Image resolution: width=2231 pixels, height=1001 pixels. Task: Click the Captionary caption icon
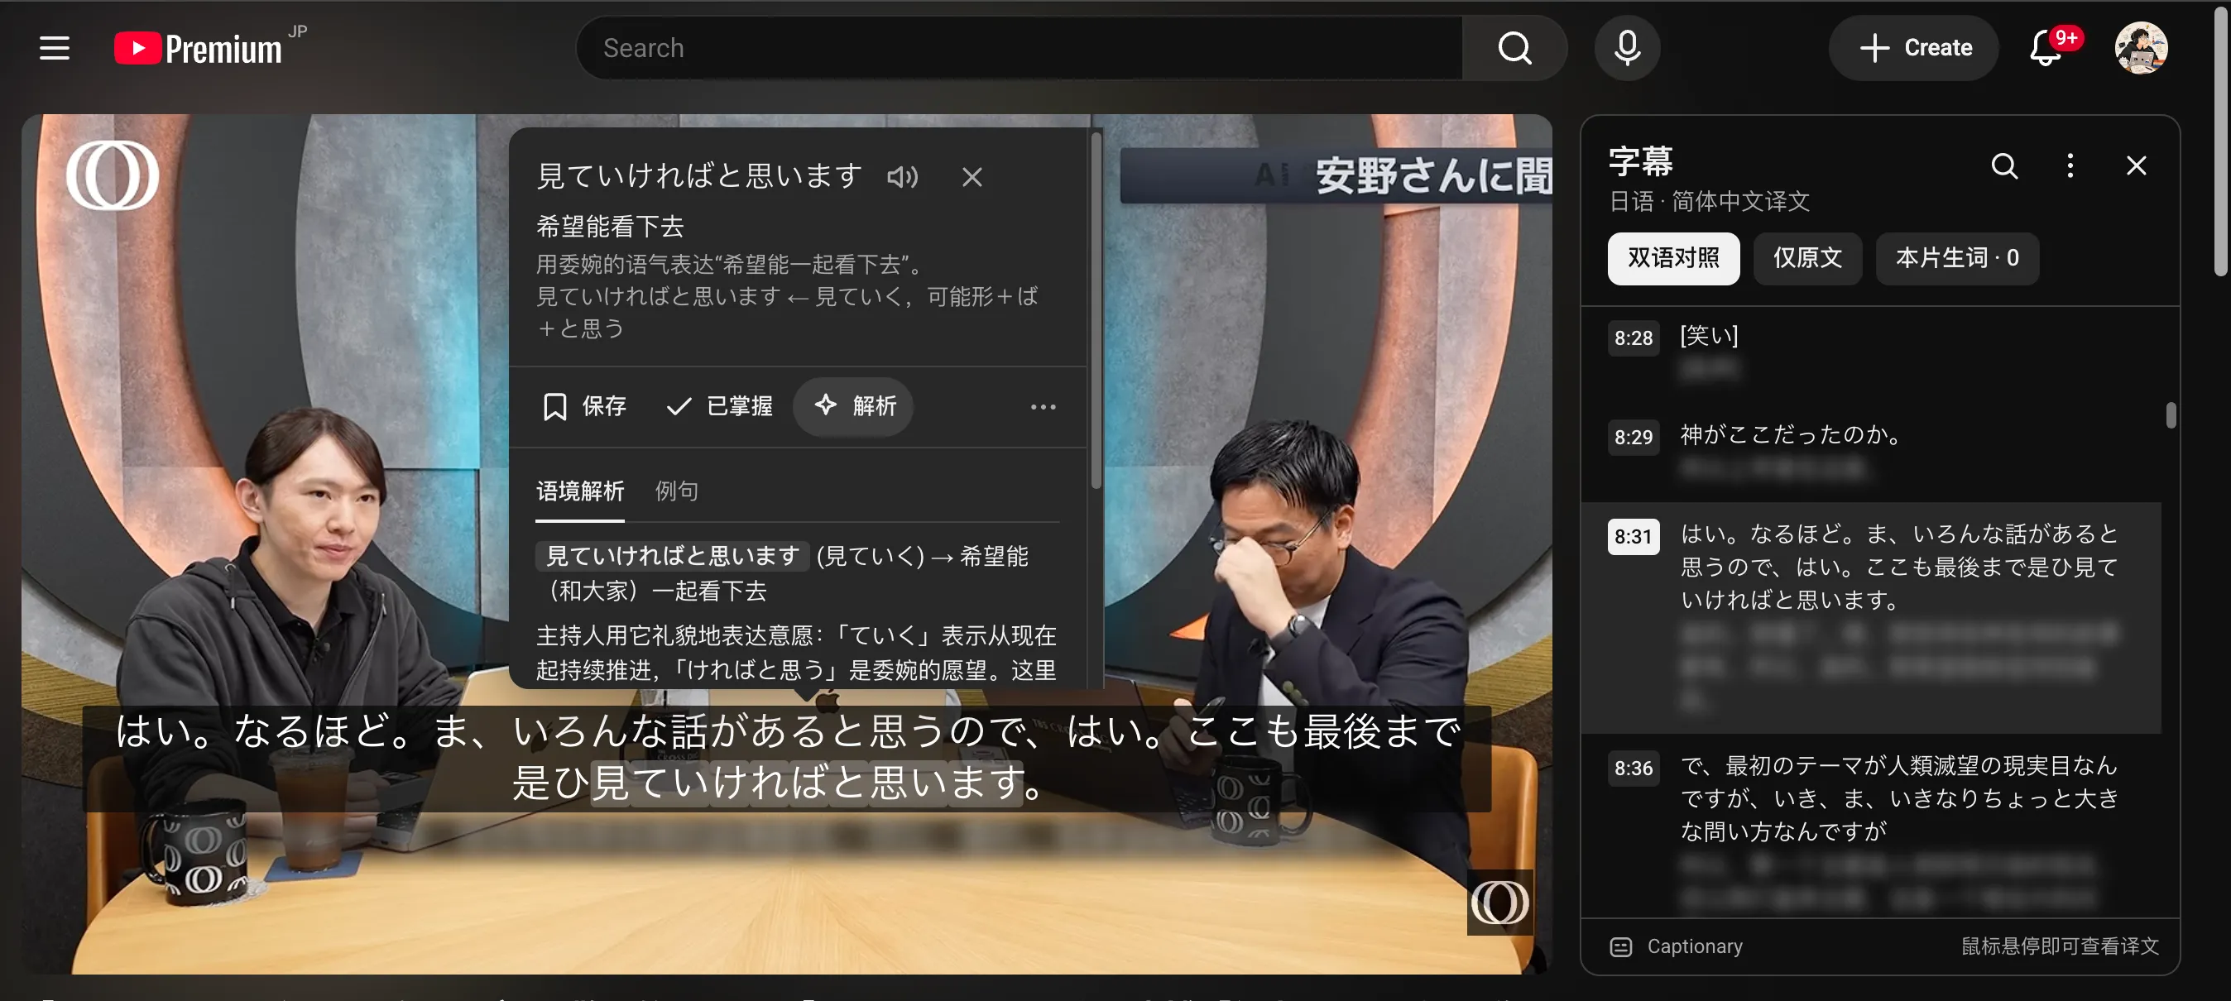click(x=1620, y=946)
